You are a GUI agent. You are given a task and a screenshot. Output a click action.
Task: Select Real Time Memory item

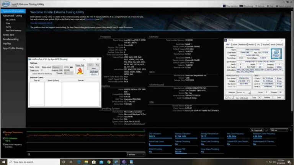[13, 31]
